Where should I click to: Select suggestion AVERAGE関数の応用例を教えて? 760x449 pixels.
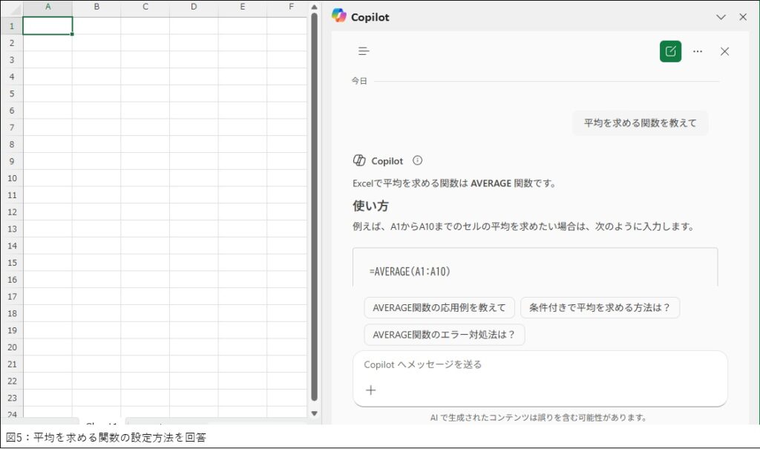pyautogui.click(x=439, y=308)
